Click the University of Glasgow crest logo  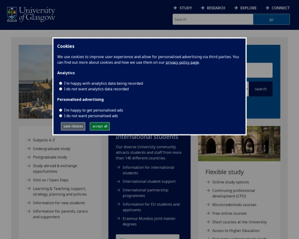pyautogui.click(x=12, y=14)
